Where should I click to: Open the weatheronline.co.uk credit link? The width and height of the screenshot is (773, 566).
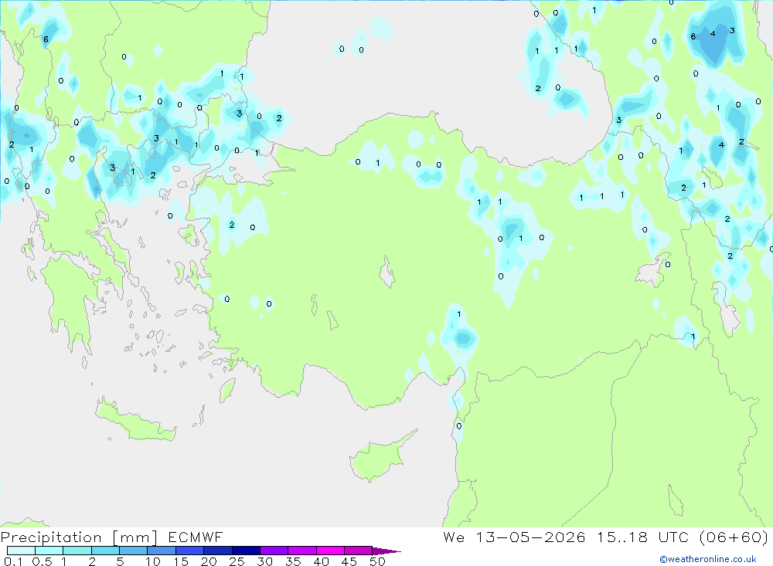click(x=708, y=559)
